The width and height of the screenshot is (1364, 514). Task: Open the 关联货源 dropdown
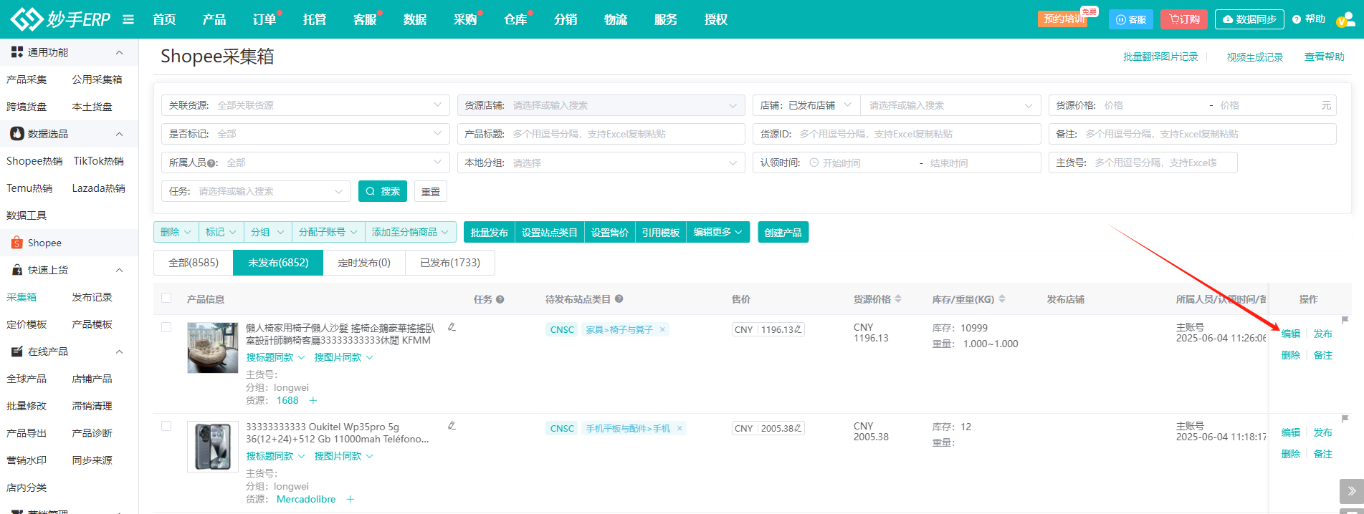[x=305, y=105]
